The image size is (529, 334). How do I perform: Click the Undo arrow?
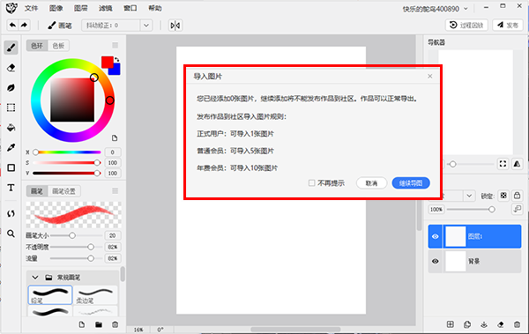pos(12,25)
